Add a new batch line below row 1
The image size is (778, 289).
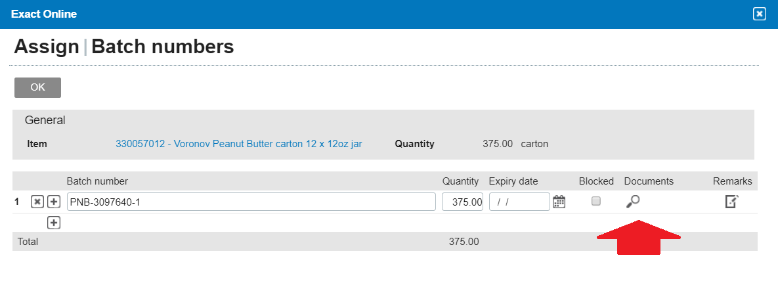(x=54, y=223)
